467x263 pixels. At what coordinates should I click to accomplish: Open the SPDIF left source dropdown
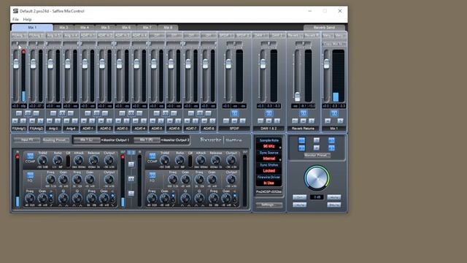click(x=226, y=36)
